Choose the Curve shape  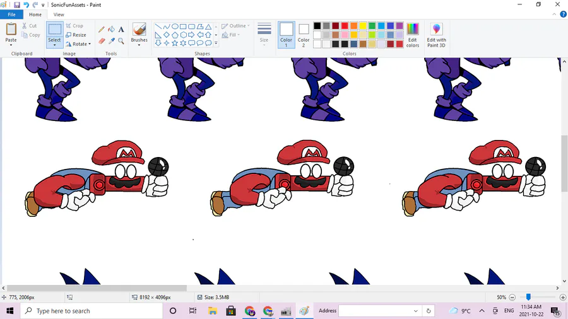pos(167,26)
